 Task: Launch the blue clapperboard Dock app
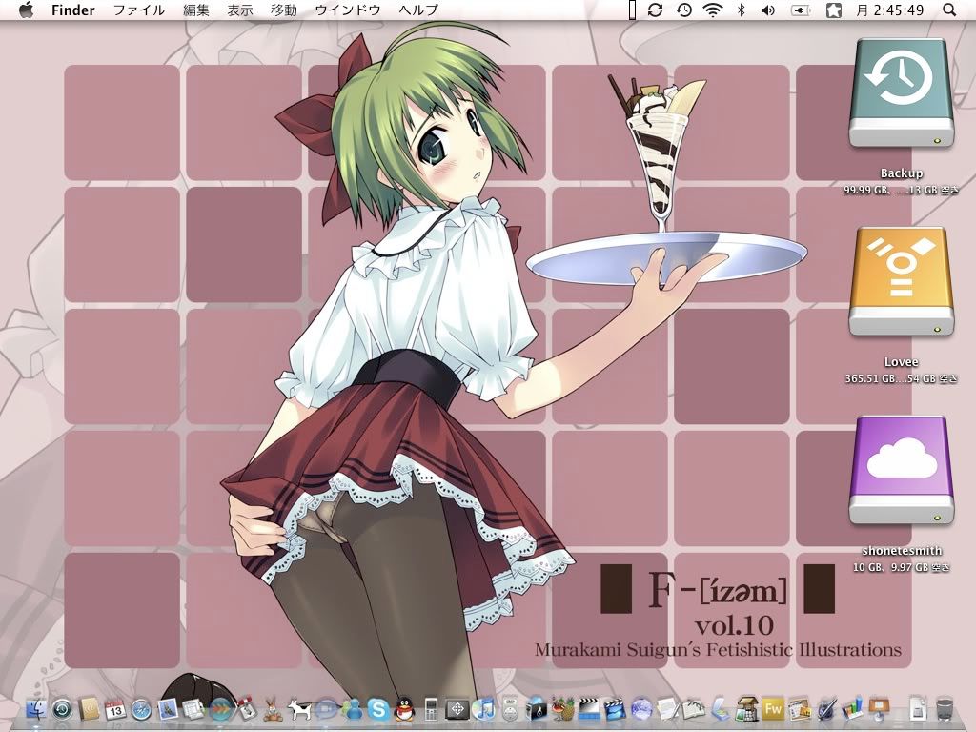point(615,709)
